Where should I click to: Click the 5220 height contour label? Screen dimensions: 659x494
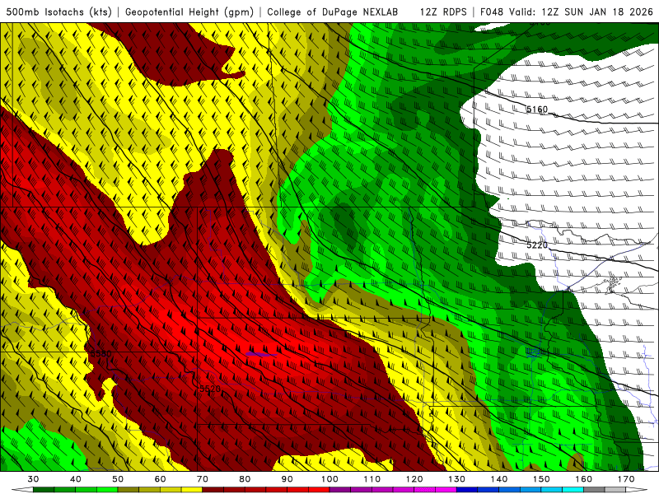tap(537, 245)
